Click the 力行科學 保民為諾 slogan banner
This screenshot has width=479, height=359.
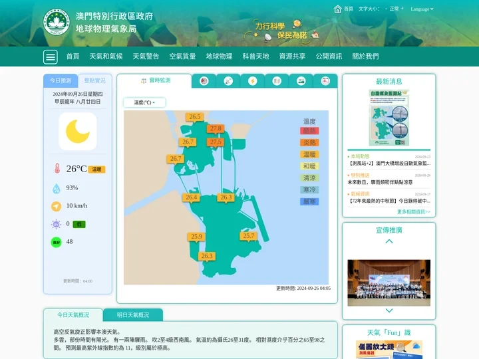point(281,31)
